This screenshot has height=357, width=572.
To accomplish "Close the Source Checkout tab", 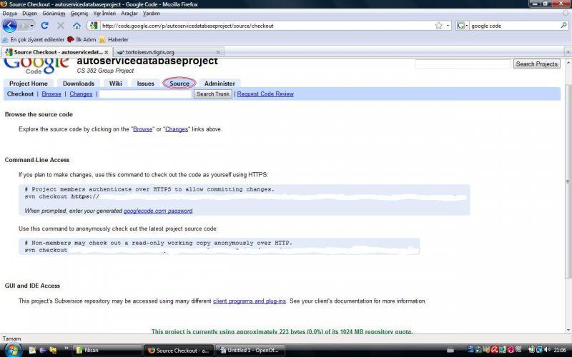I will (x=107, y=52).
